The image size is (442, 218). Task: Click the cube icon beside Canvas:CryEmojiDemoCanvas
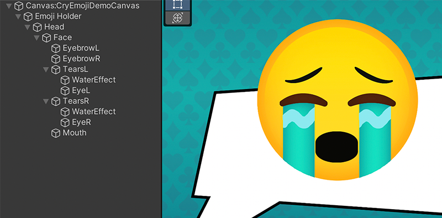pyautogui.click(x=19, y=6)
